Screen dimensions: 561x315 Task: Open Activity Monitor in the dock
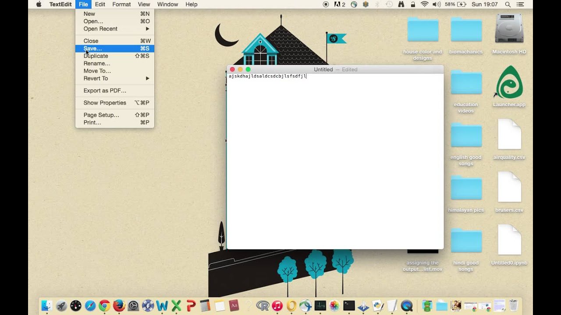pos(320,305)
